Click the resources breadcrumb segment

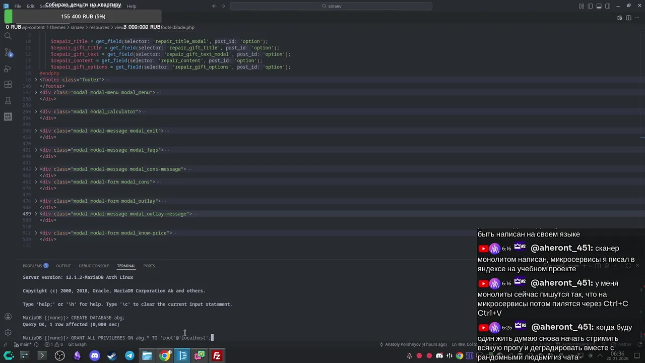(99, 27)
